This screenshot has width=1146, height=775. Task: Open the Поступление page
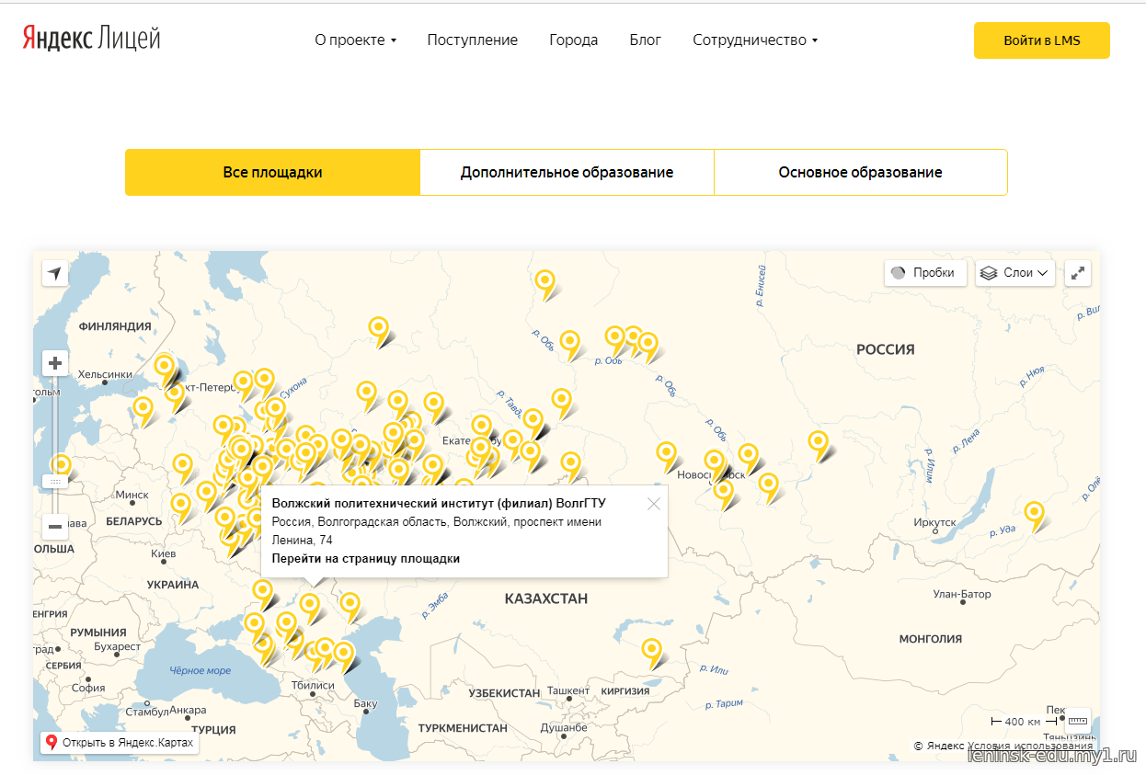coord(473,40)
